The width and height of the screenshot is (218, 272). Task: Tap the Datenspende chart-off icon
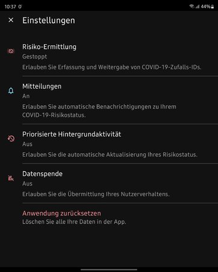(11, 178)
